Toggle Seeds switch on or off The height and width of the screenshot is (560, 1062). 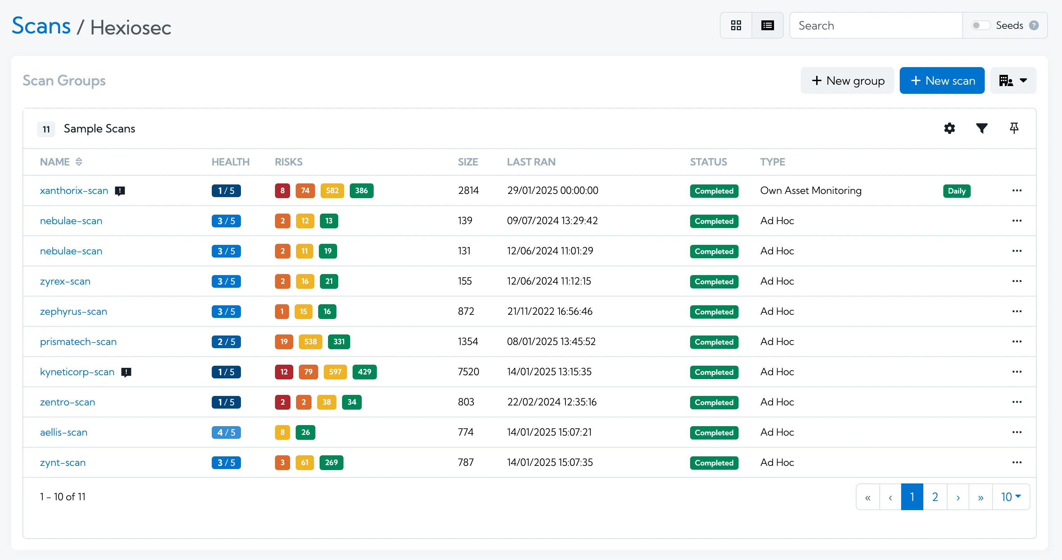[x=981, y=25]
